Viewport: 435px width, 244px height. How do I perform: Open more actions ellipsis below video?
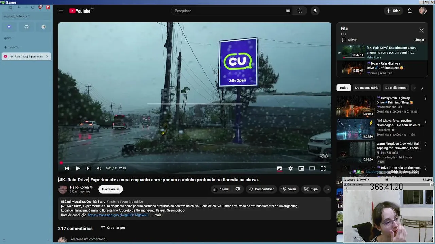pyautogui.click(x=327, y=189)
